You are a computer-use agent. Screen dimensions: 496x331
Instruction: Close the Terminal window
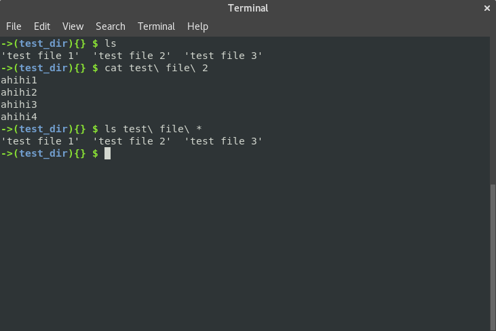click(x=487, y=8)
